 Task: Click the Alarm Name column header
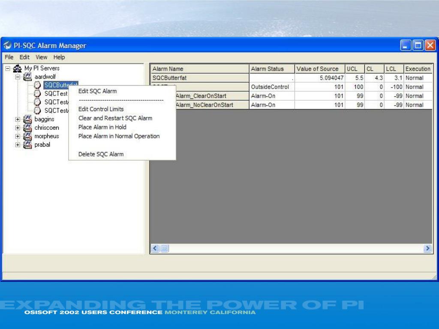(x=200, y=69)
